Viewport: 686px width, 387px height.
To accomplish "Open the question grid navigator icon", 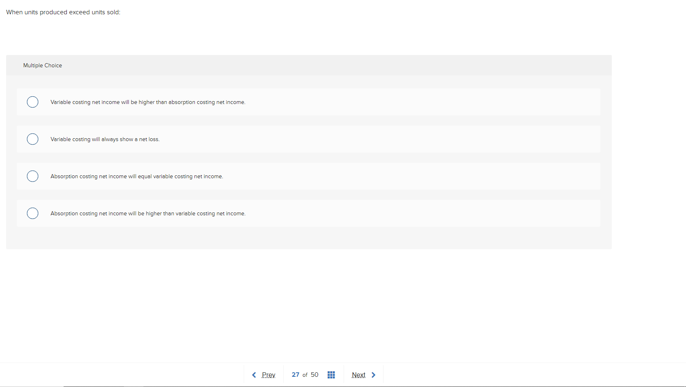I will pos(331,375).
